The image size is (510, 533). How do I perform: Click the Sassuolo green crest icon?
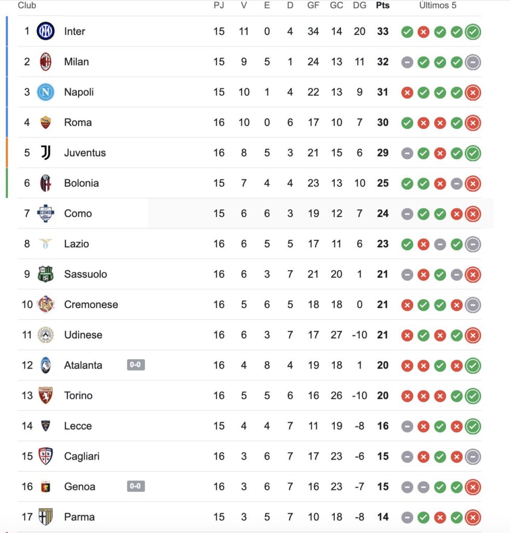46,274
